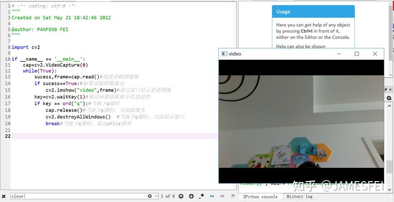Click the Usage header in Help pane
The height and width of the screenshot is (202, 394).
[x=313, y=11]
